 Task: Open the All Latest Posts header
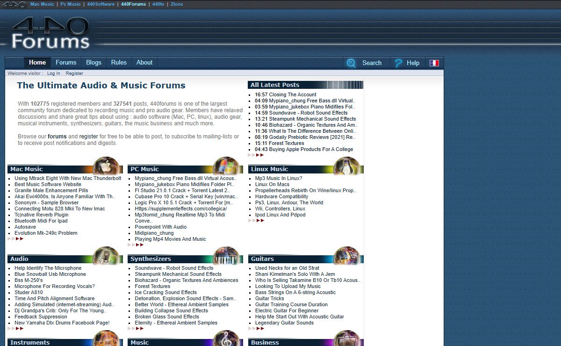(x=275, y=85)
